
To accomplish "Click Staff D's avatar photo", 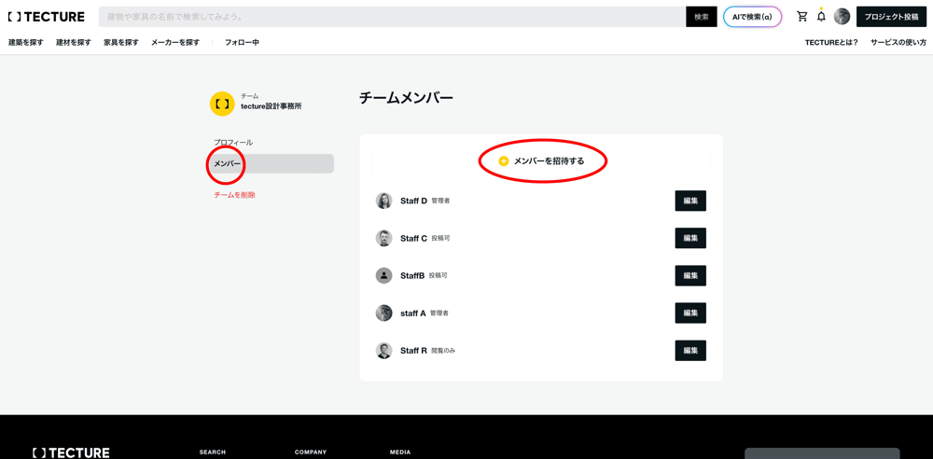I will pyautogui.click(x=383, y=201).
